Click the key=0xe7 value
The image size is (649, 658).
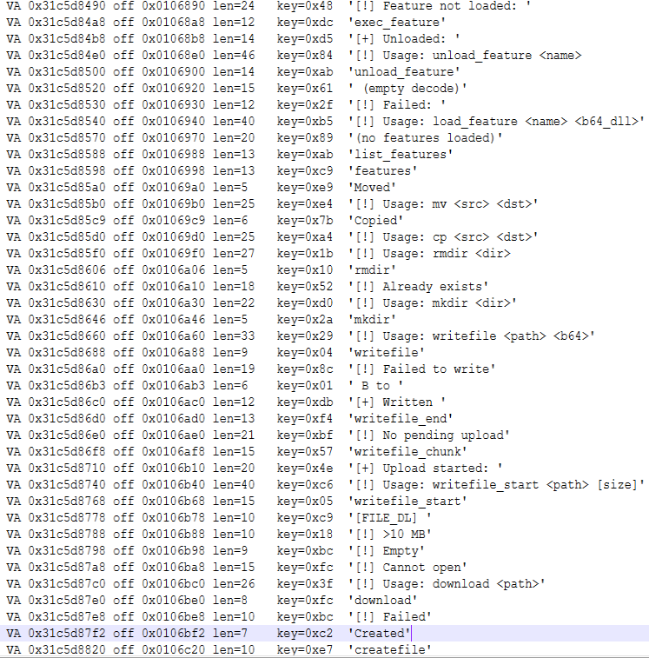[305, 649]
